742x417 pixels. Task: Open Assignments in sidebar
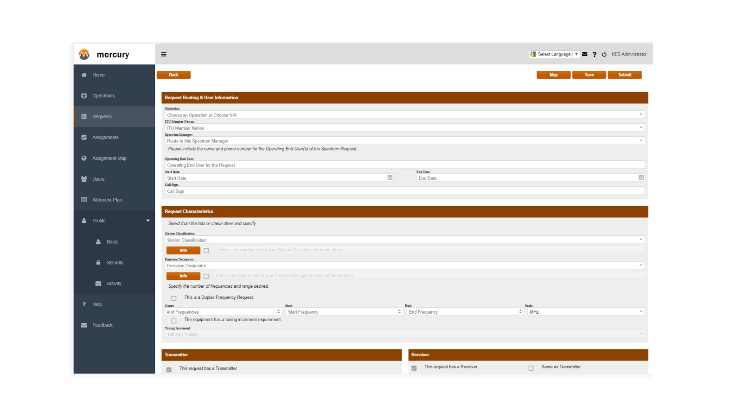[x=114, y=138]
